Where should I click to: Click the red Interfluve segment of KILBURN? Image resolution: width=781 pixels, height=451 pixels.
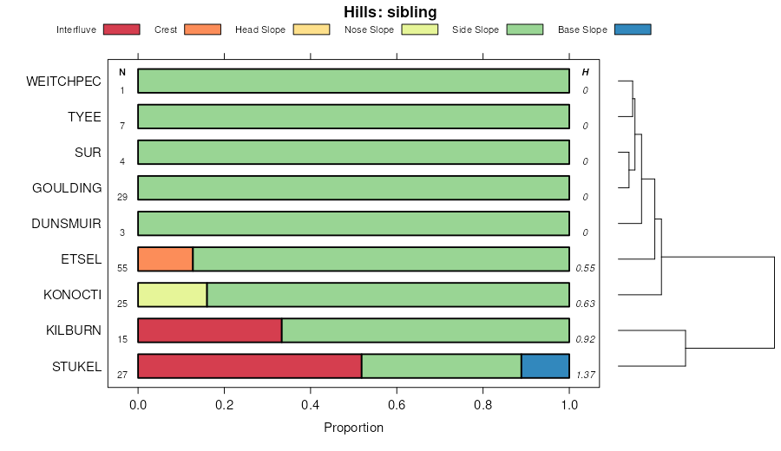[x=209, y=330]
